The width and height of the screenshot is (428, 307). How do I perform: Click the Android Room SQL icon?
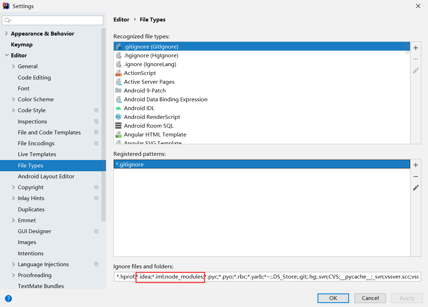(x=118, y=126)
